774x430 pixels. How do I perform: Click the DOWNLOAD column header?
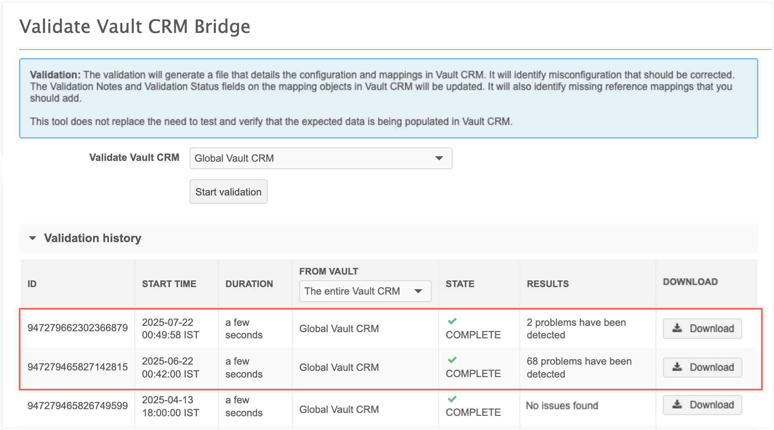point(691,282)
